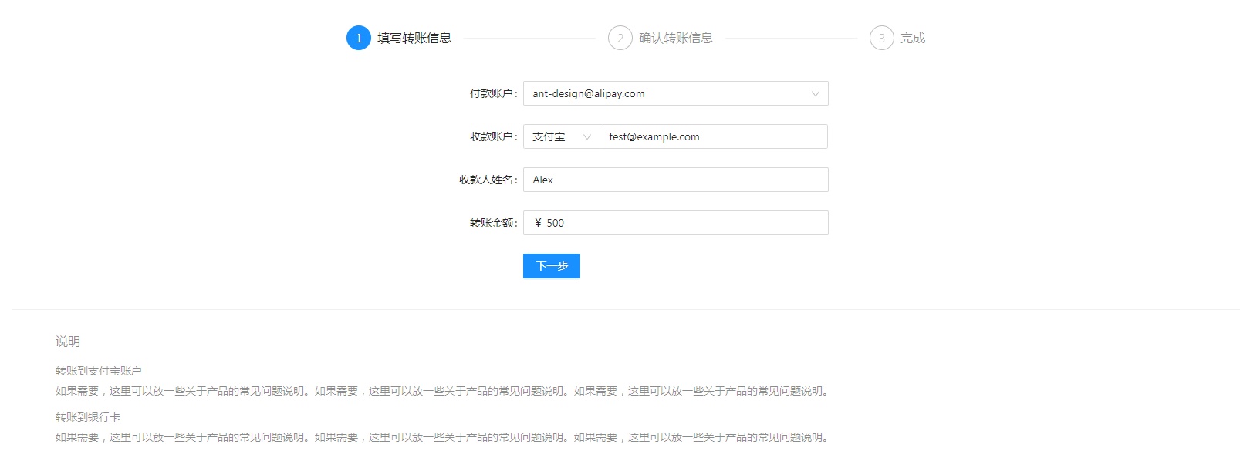Click the 收款人姓名 field containing Alex

click(675, 180)
